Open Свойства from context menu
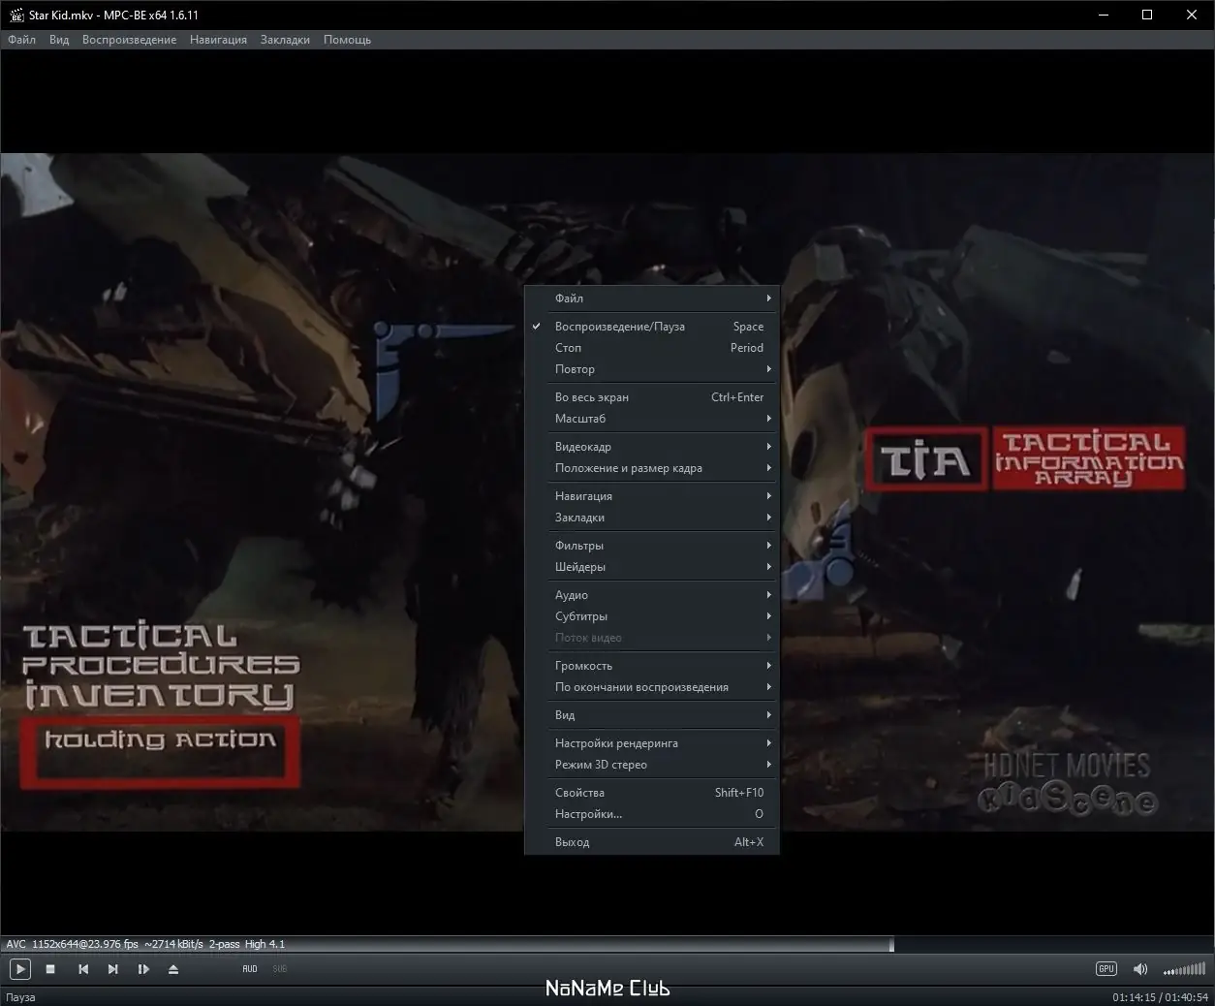Image resolution: width=1215 pixels, height=1006 pixels. coord(652,793)
